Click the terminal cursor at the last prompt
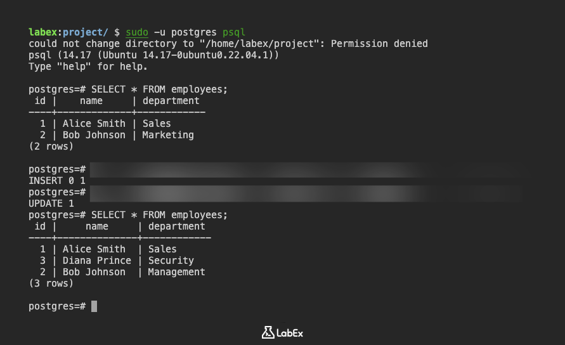The width and height of the screenshot is (565, 345). pos(94,306)
